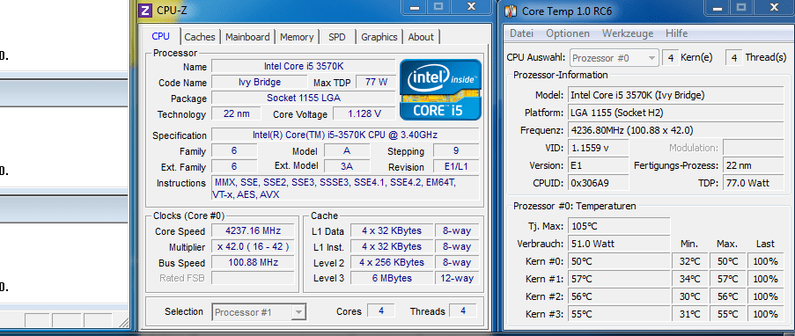Click the Intel Core i5 logo badge

[440, 90]
